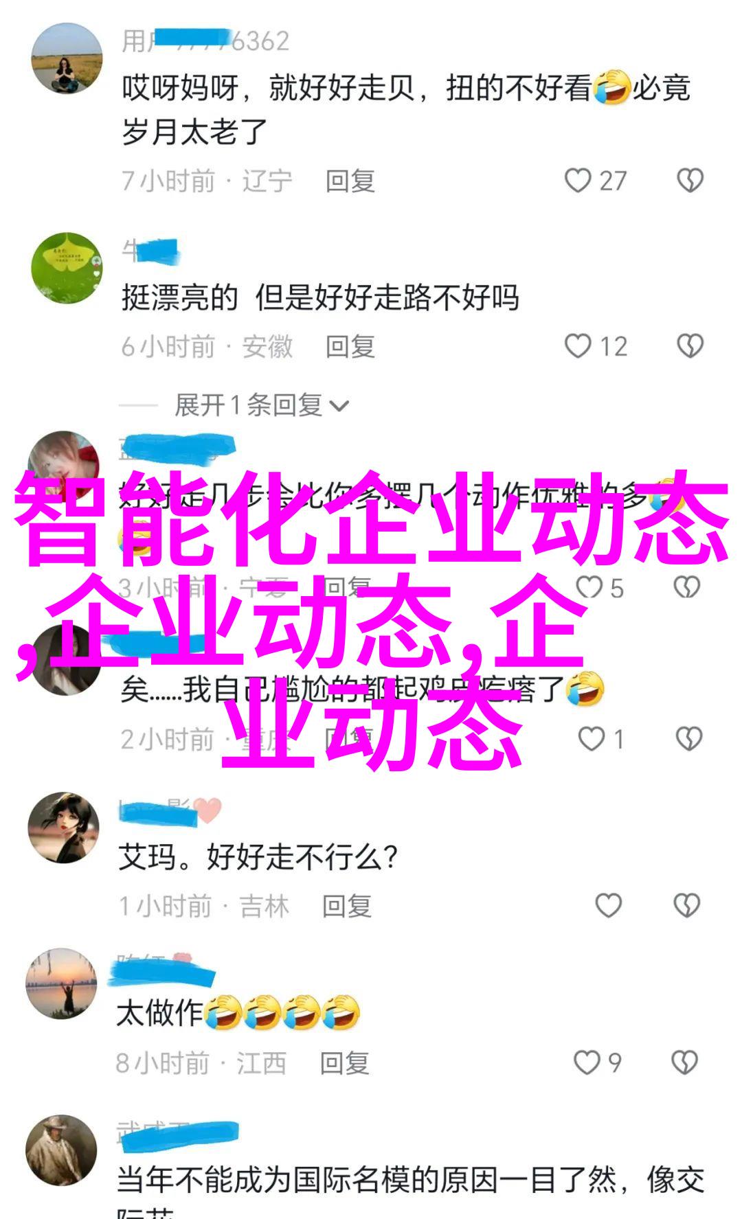Dislike the Jilin comment

(x=686, y=906)
